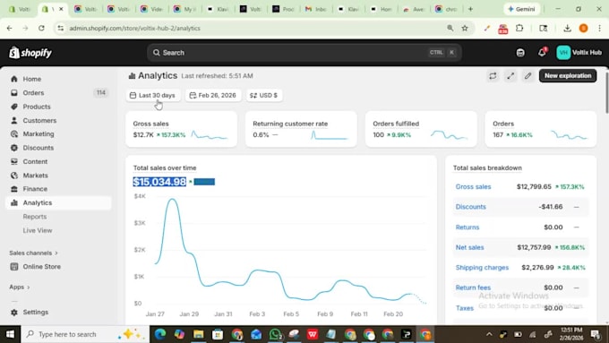Click the Online Store icon
609x343 pixels.
(14, 267)
